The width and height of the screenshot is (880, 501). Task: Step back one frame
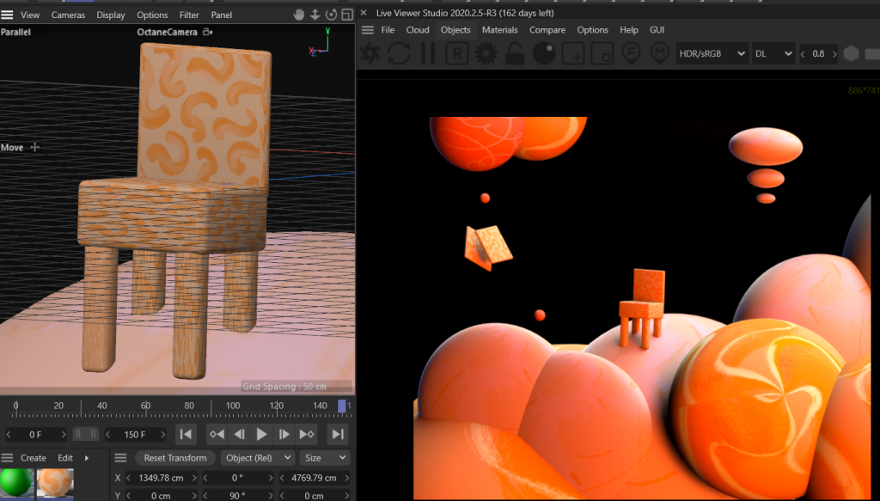pyautogui.click(x=239, y=434)
